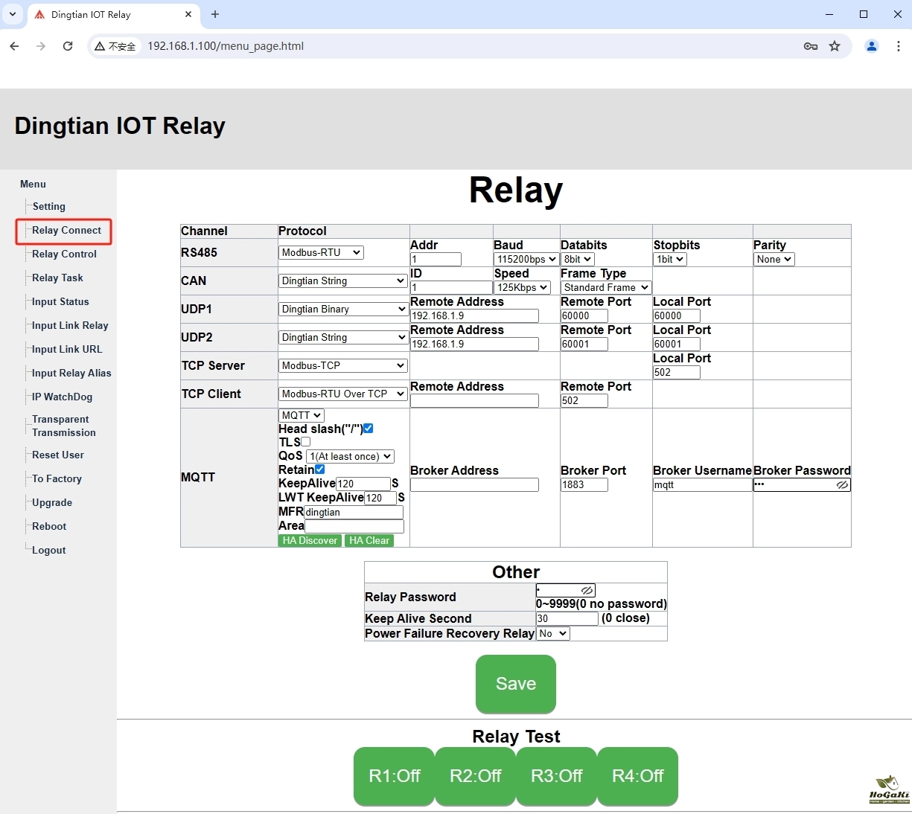Reload the page with the refresh icon
The width and height of the screenshot is (912, 814).
tap(68, 46)
